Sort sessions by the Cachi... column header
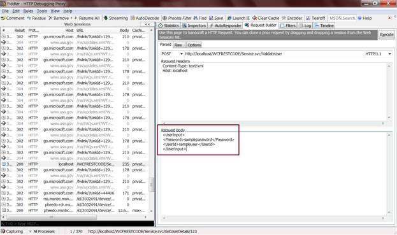 pyautogui.click(x=138, y=31)
